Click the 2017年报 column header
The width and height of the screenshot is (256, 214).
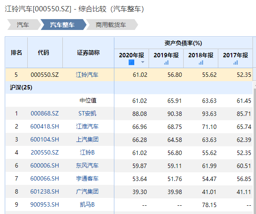236,55
